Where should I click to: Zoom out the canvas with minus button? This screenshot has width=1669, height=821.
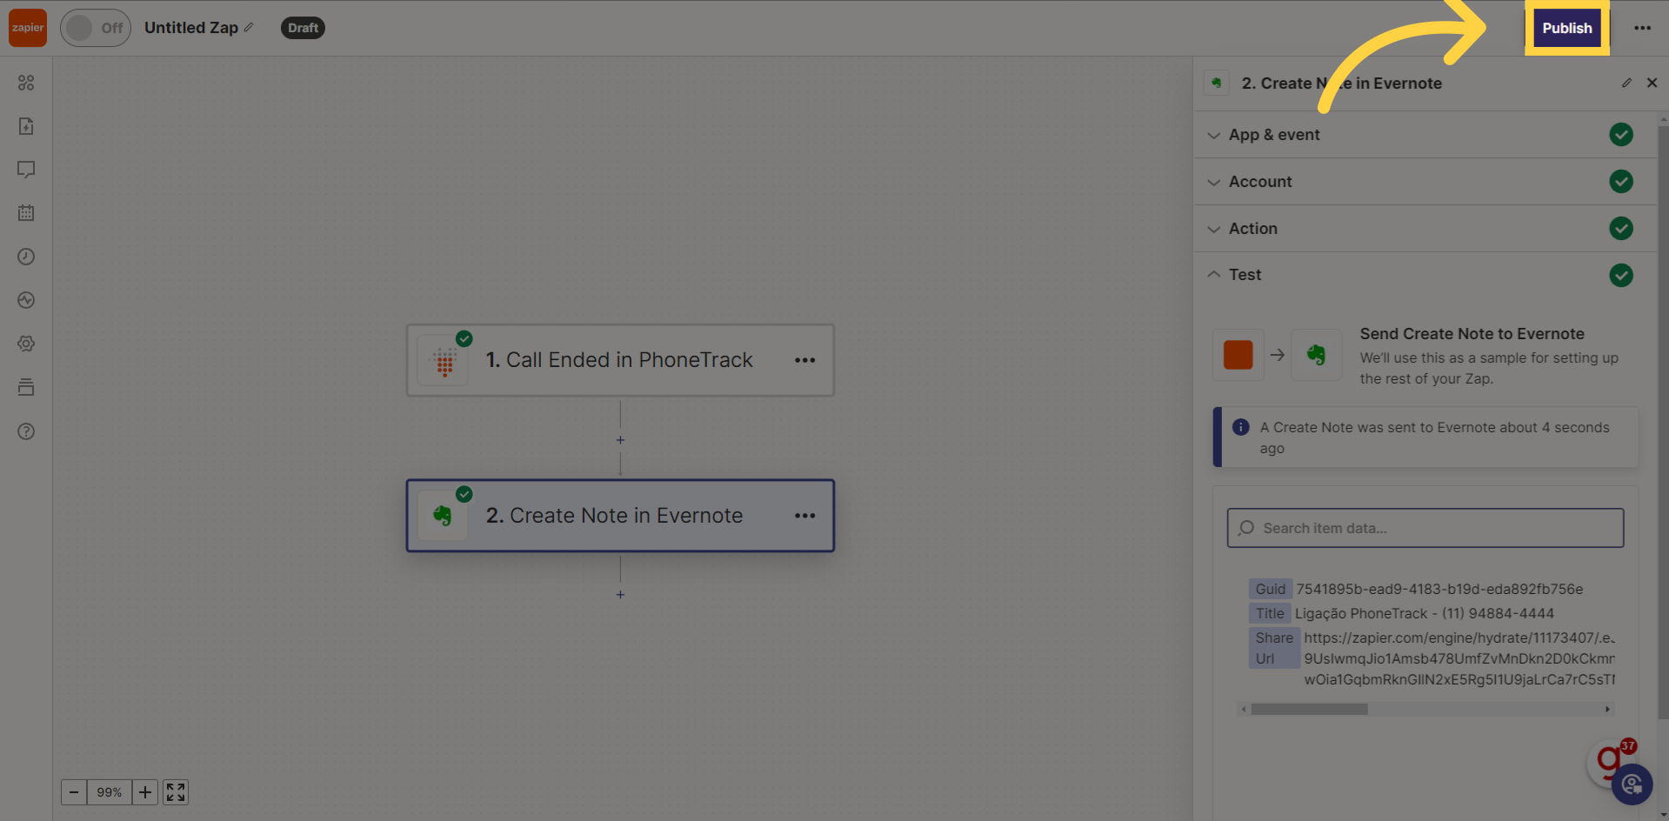[74, 792]
